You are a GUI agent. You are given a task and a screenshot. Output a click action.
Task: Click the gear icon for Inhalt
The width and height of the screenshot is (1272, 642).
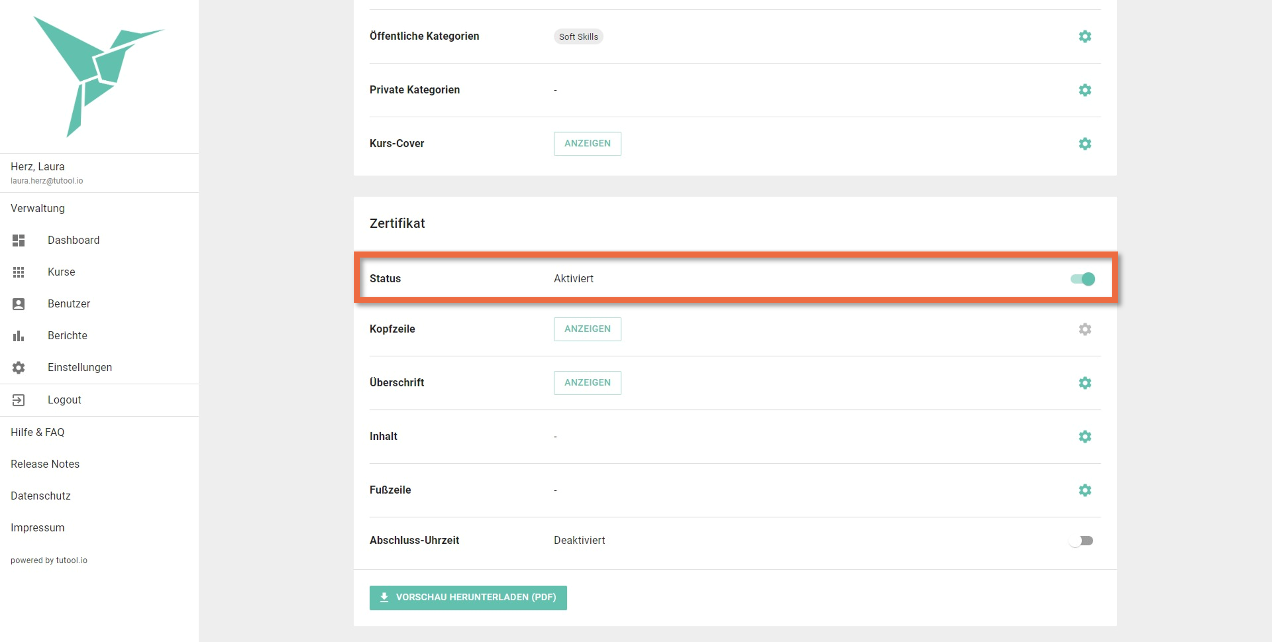[1084, 436]
